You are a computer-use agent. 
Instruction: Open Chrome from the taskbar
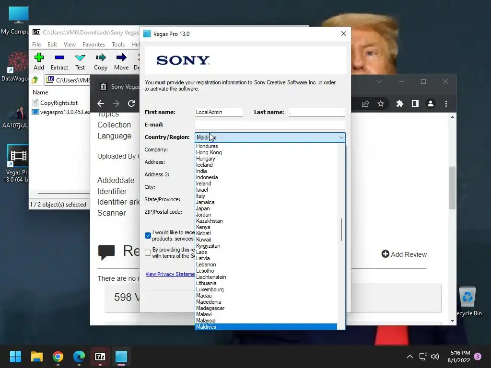tap(58, 356)
